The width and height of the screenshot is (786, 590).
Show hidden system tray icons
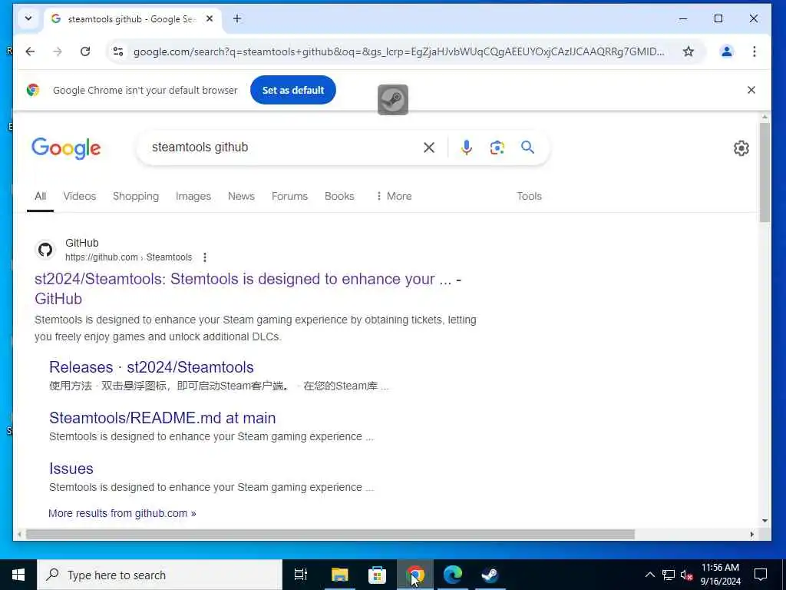[x=649, y=575]
